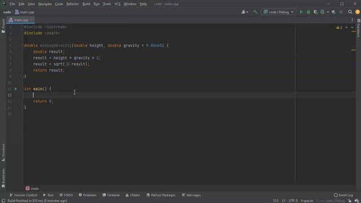Viewport: 361px width, 203px height.
Task: Open the Window menu
Action: click(x=130, y=4)
